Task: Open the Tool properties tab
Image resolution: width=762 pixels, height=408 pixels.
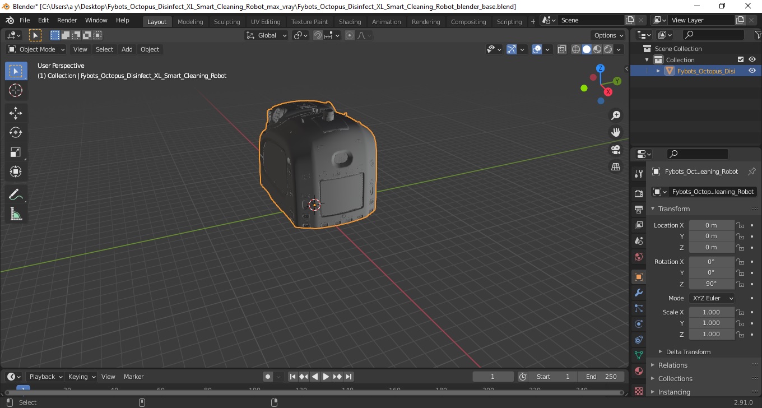Action: point(638,173)
